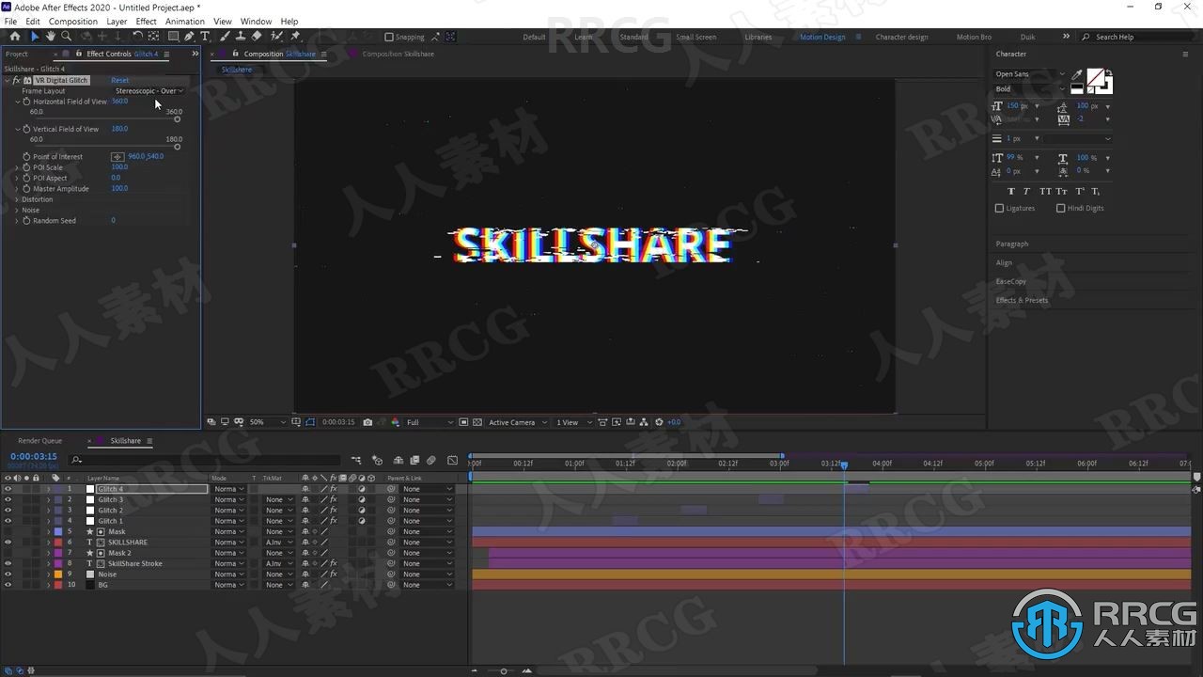Viewport: 1203px width, 677px height.
Task: Open the Animation menu
Action: tap(185, 22)
